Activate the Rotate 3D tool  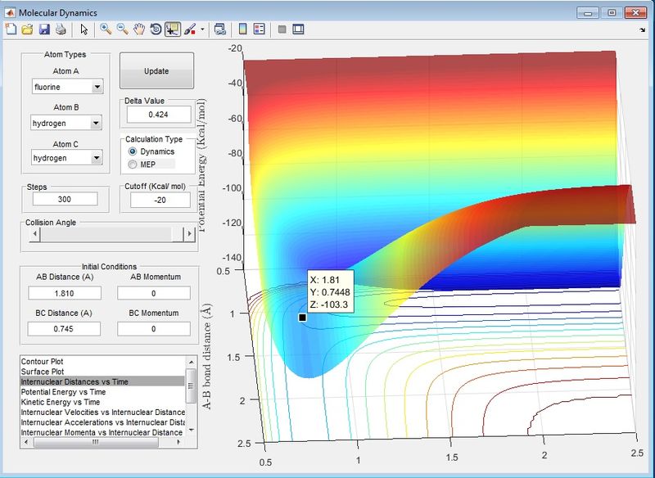[x=156, y=29]
